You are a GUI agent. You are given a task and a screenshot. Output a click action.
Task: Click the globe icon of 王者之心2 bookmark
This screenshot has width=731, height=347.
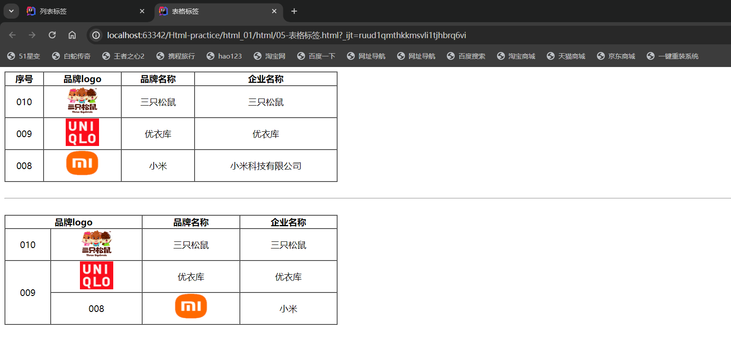[106, 56]
